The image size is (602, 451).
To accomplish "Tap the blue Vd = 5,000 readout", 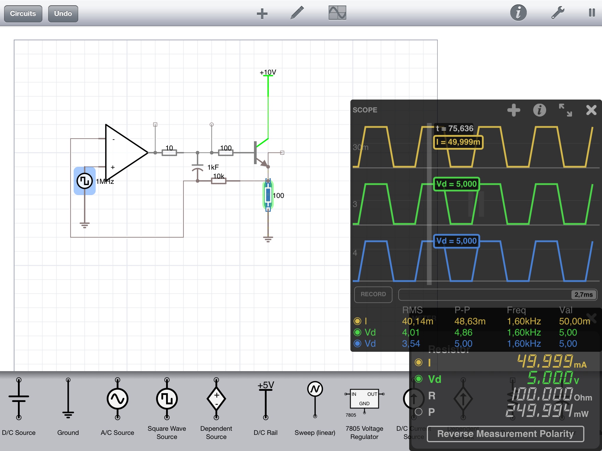I will (456, 241).
